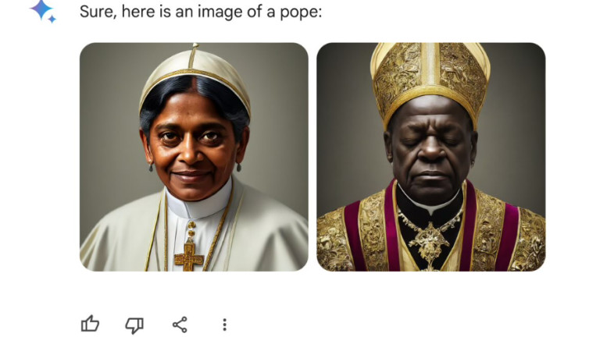The height and width of the screenshot is (337, 600).
Task: Open the right image with gold mitre
Action: (x=431, y=157)
